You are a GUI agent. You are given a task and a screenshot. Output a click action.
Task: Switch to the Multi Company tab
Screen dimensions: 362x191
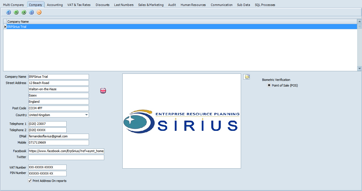click(14, 5)
